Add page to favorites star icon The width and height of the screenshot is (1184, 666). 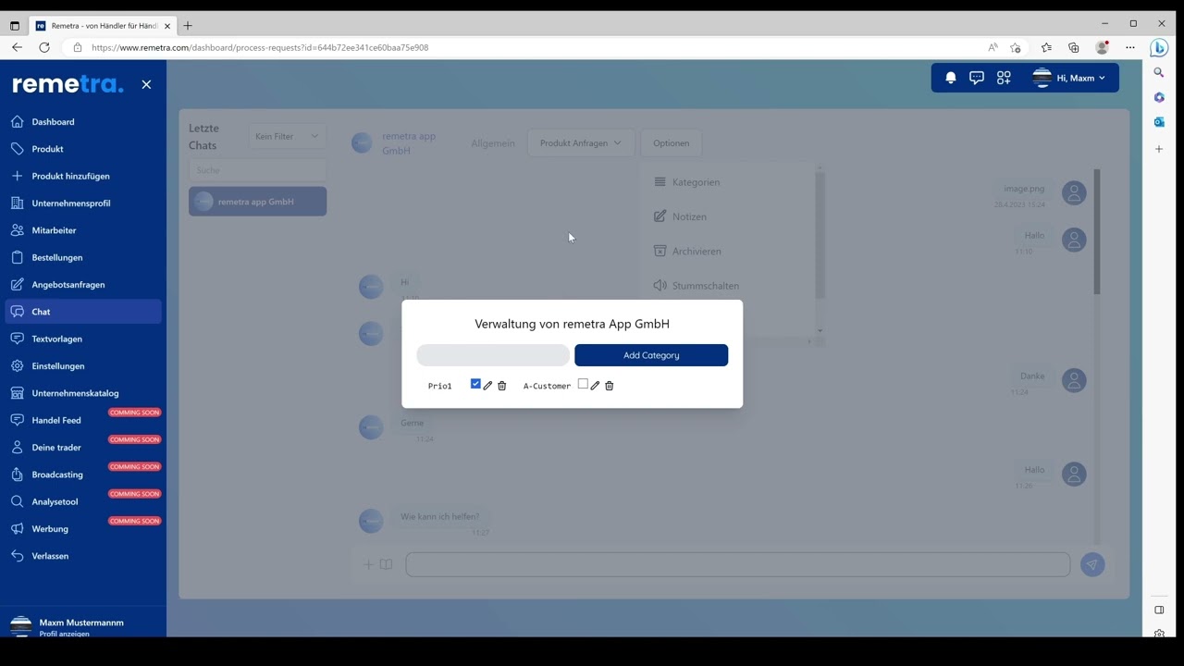(x=1016, y=47)
